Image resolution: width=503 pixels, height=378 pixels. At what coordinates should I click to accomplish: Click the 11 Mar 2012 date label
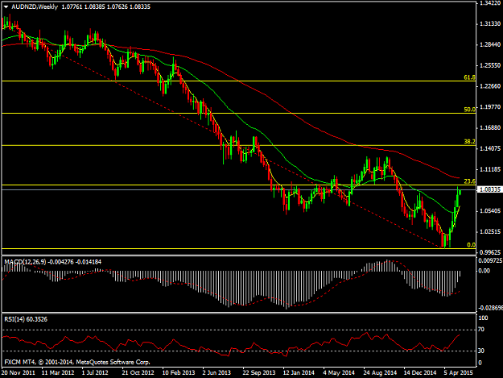tap(58, 373)
